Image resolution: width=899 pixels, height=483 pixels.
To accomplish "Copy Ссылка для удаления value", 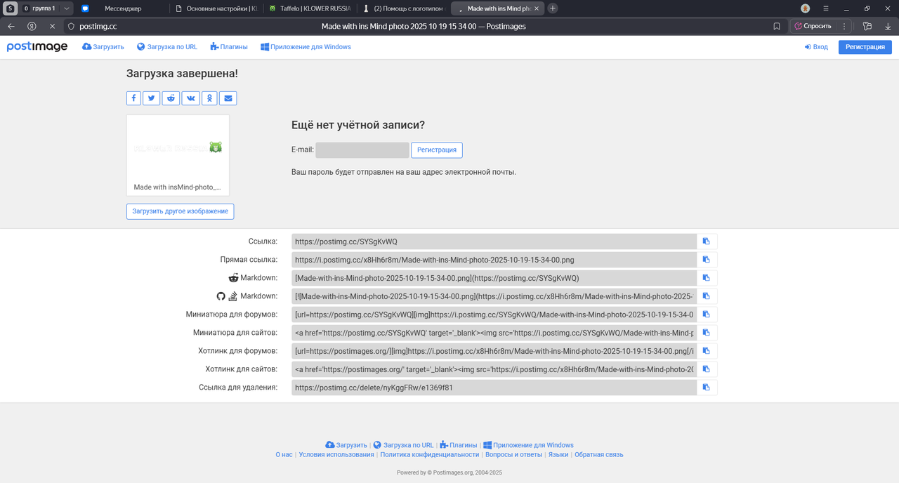I will (707, 388).
